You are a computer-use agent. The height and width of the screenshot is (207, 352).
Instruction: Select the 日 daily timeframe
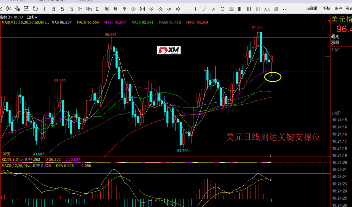(98, 9)
